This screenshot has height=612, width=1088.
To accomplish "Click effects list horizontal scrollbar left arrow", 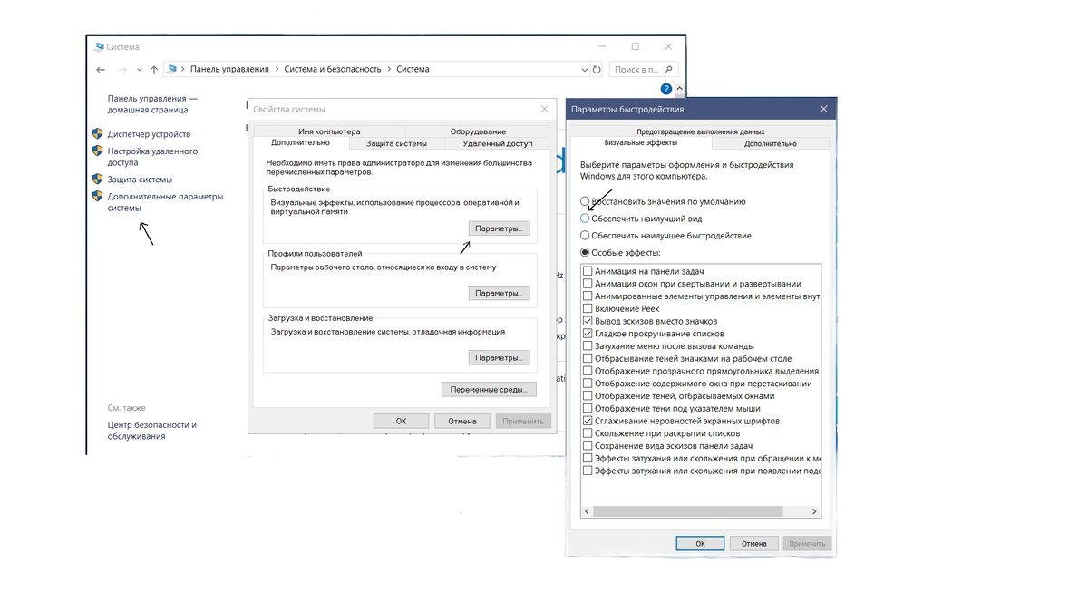I will [587, 512].
